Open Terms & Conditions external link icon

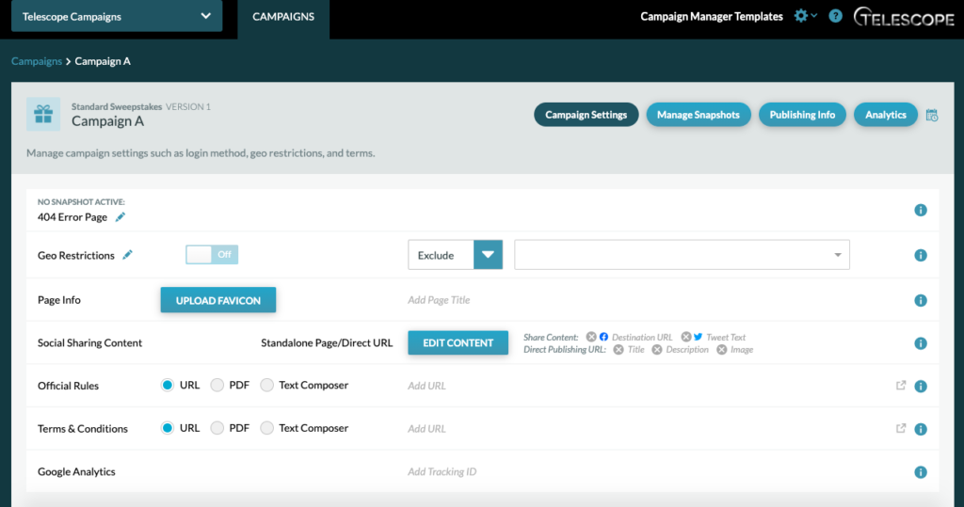coord(901,428)
